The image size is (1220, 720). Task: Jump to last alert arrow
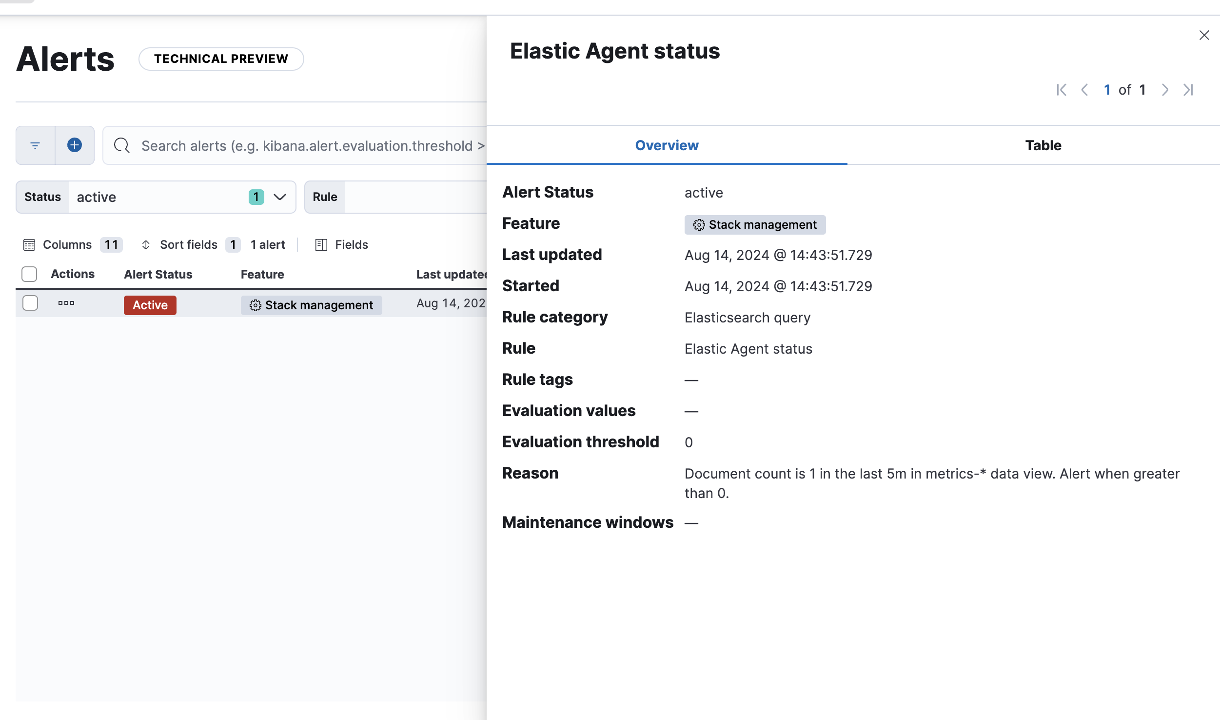click(1188, 90)
